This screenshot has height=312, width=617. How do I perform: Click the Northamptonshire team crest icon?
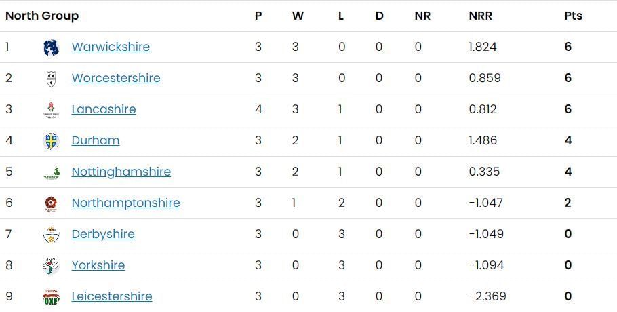[x=51, y=203]
